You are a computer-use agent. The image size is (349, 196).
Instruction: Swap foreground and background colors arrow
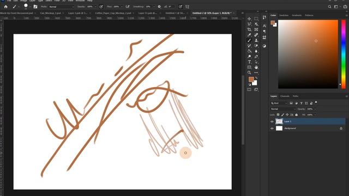(x=256, y=78)
